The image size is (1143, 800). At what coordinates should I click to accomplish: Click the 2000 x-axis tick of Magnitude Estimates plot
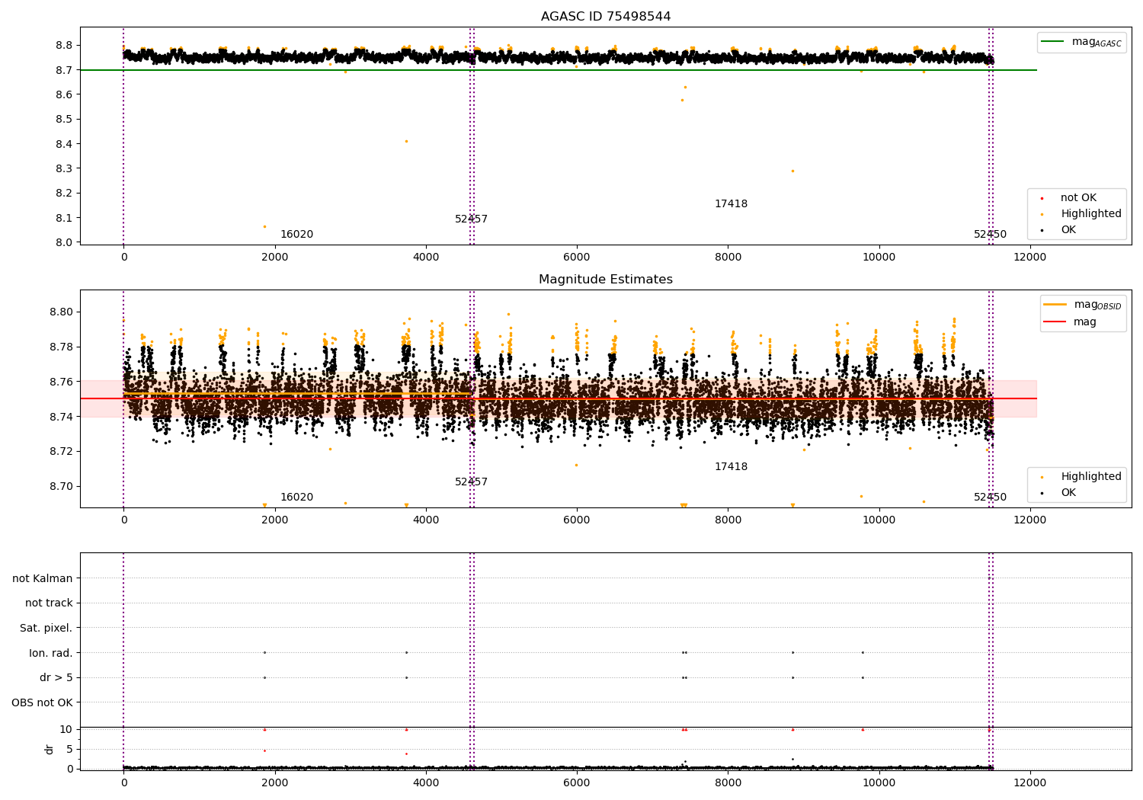tap(274, 520)
